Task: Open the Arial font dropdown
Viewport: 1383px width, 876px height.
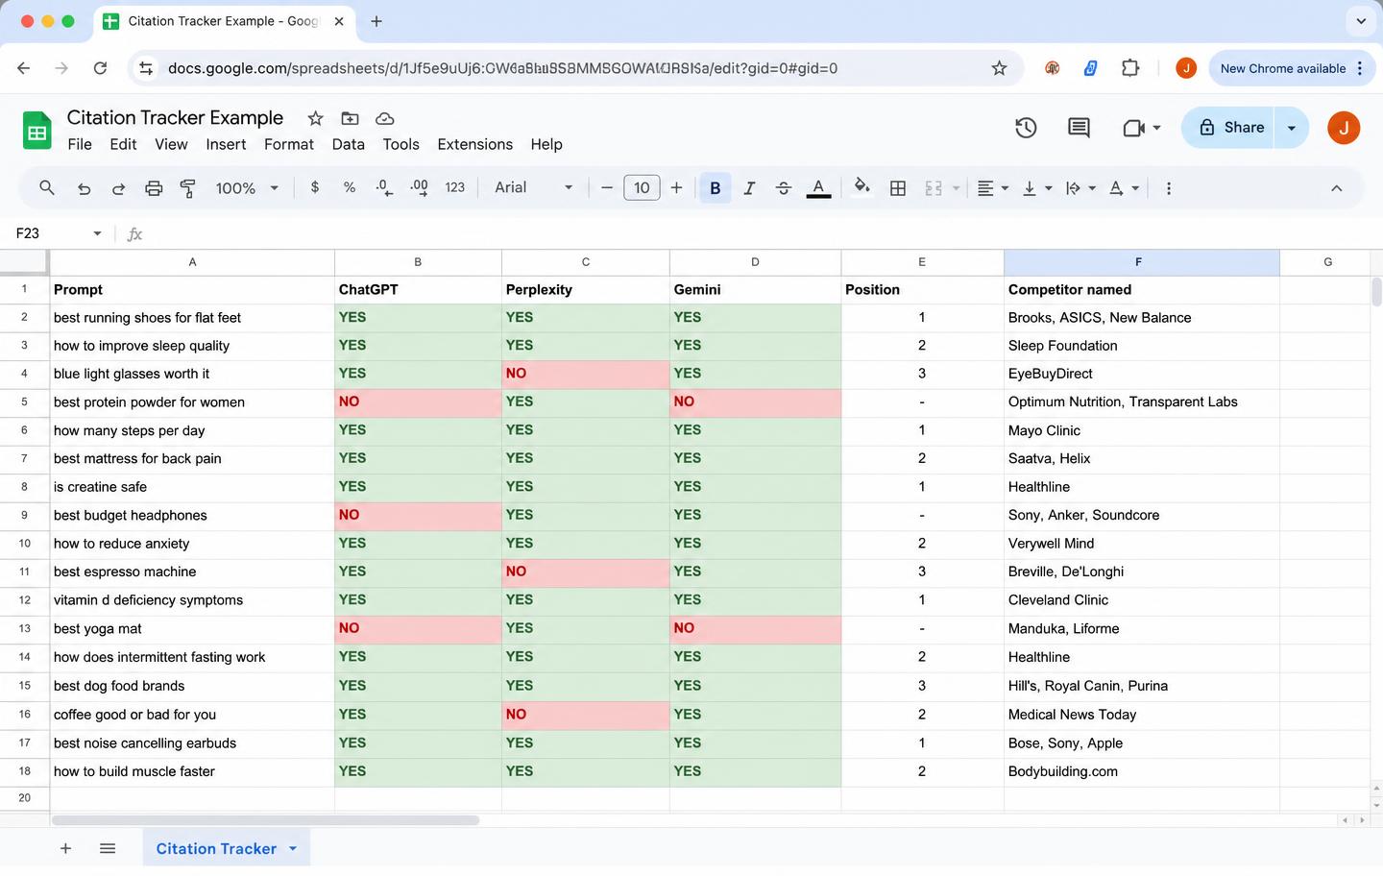Action: coord(533,187)
